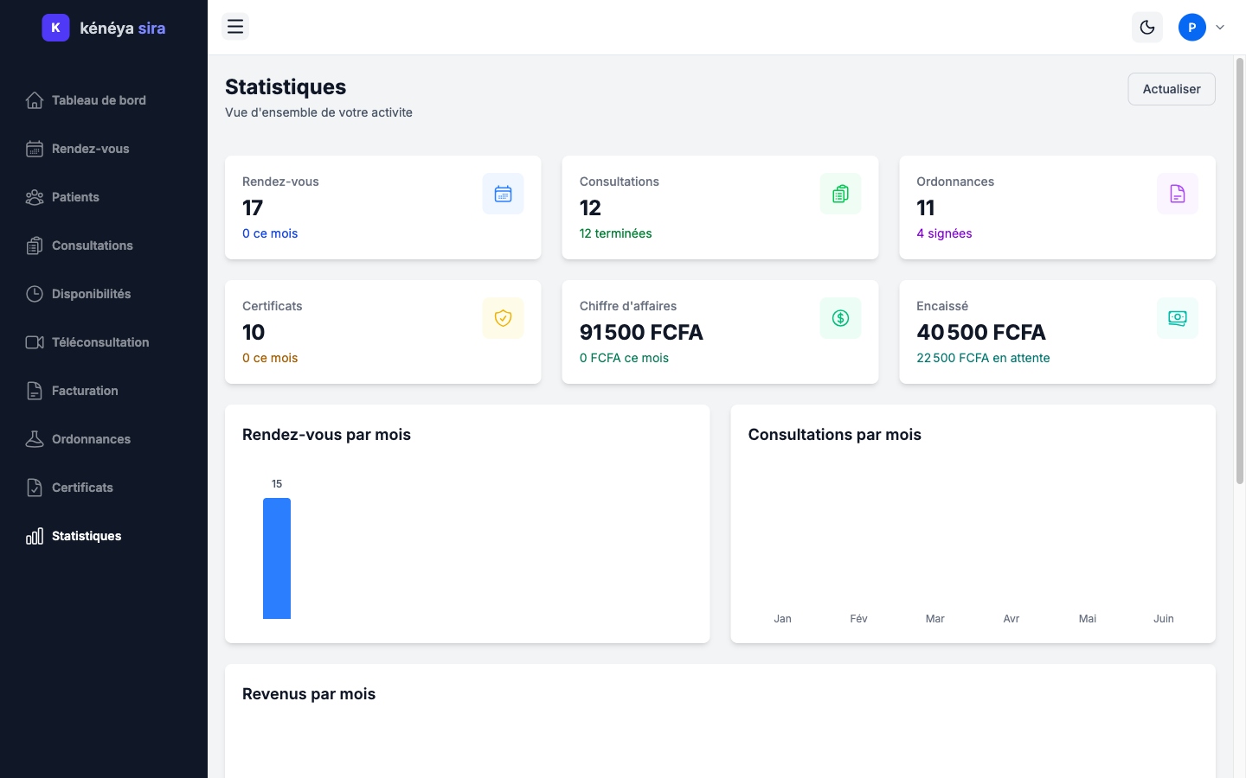Viewport: 1246px width, 778px height.
Task: Click the Ordonnances flask icon in sidebar
Action: coord(35,439)
